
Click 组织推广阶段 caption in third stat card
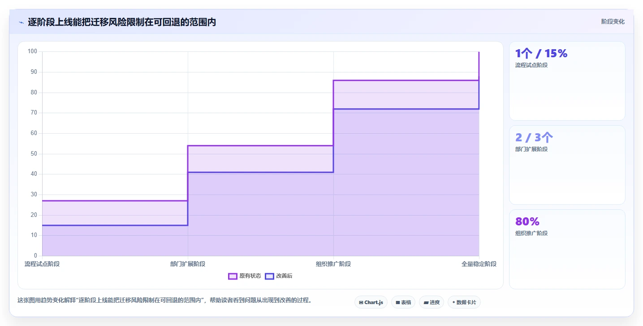[531, 233]
